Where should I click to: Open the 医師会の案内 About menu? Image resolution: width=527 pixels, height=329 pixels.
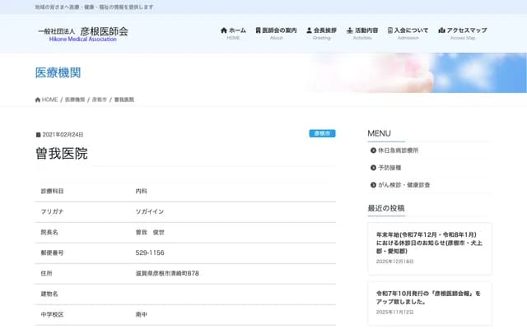pos(276,34)
